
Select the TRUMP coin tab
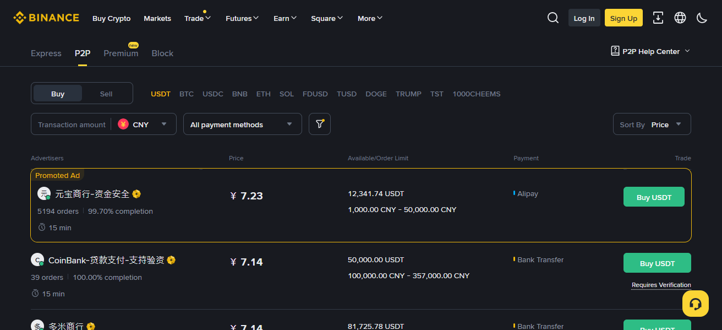[x=408, y=94]
